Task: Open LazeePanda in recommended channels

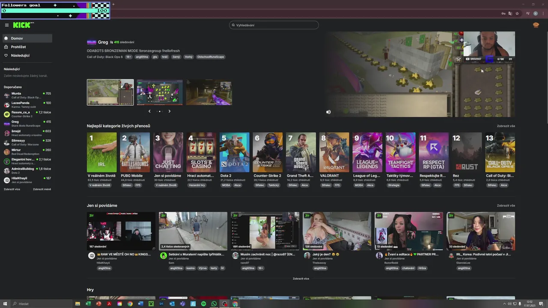Action: tap(27, 105)
